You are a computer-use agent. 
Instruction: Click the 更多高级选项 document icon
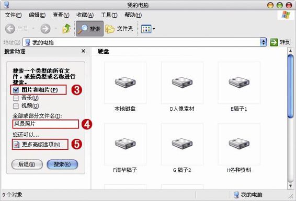coord(16,145)
